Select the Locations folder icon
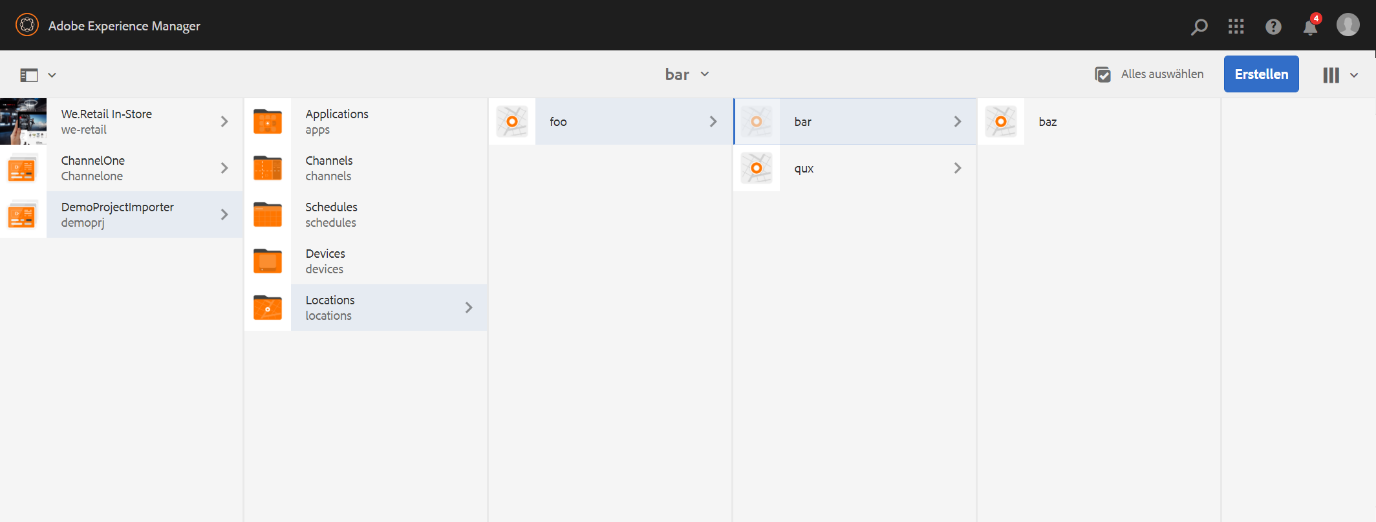 268,308
